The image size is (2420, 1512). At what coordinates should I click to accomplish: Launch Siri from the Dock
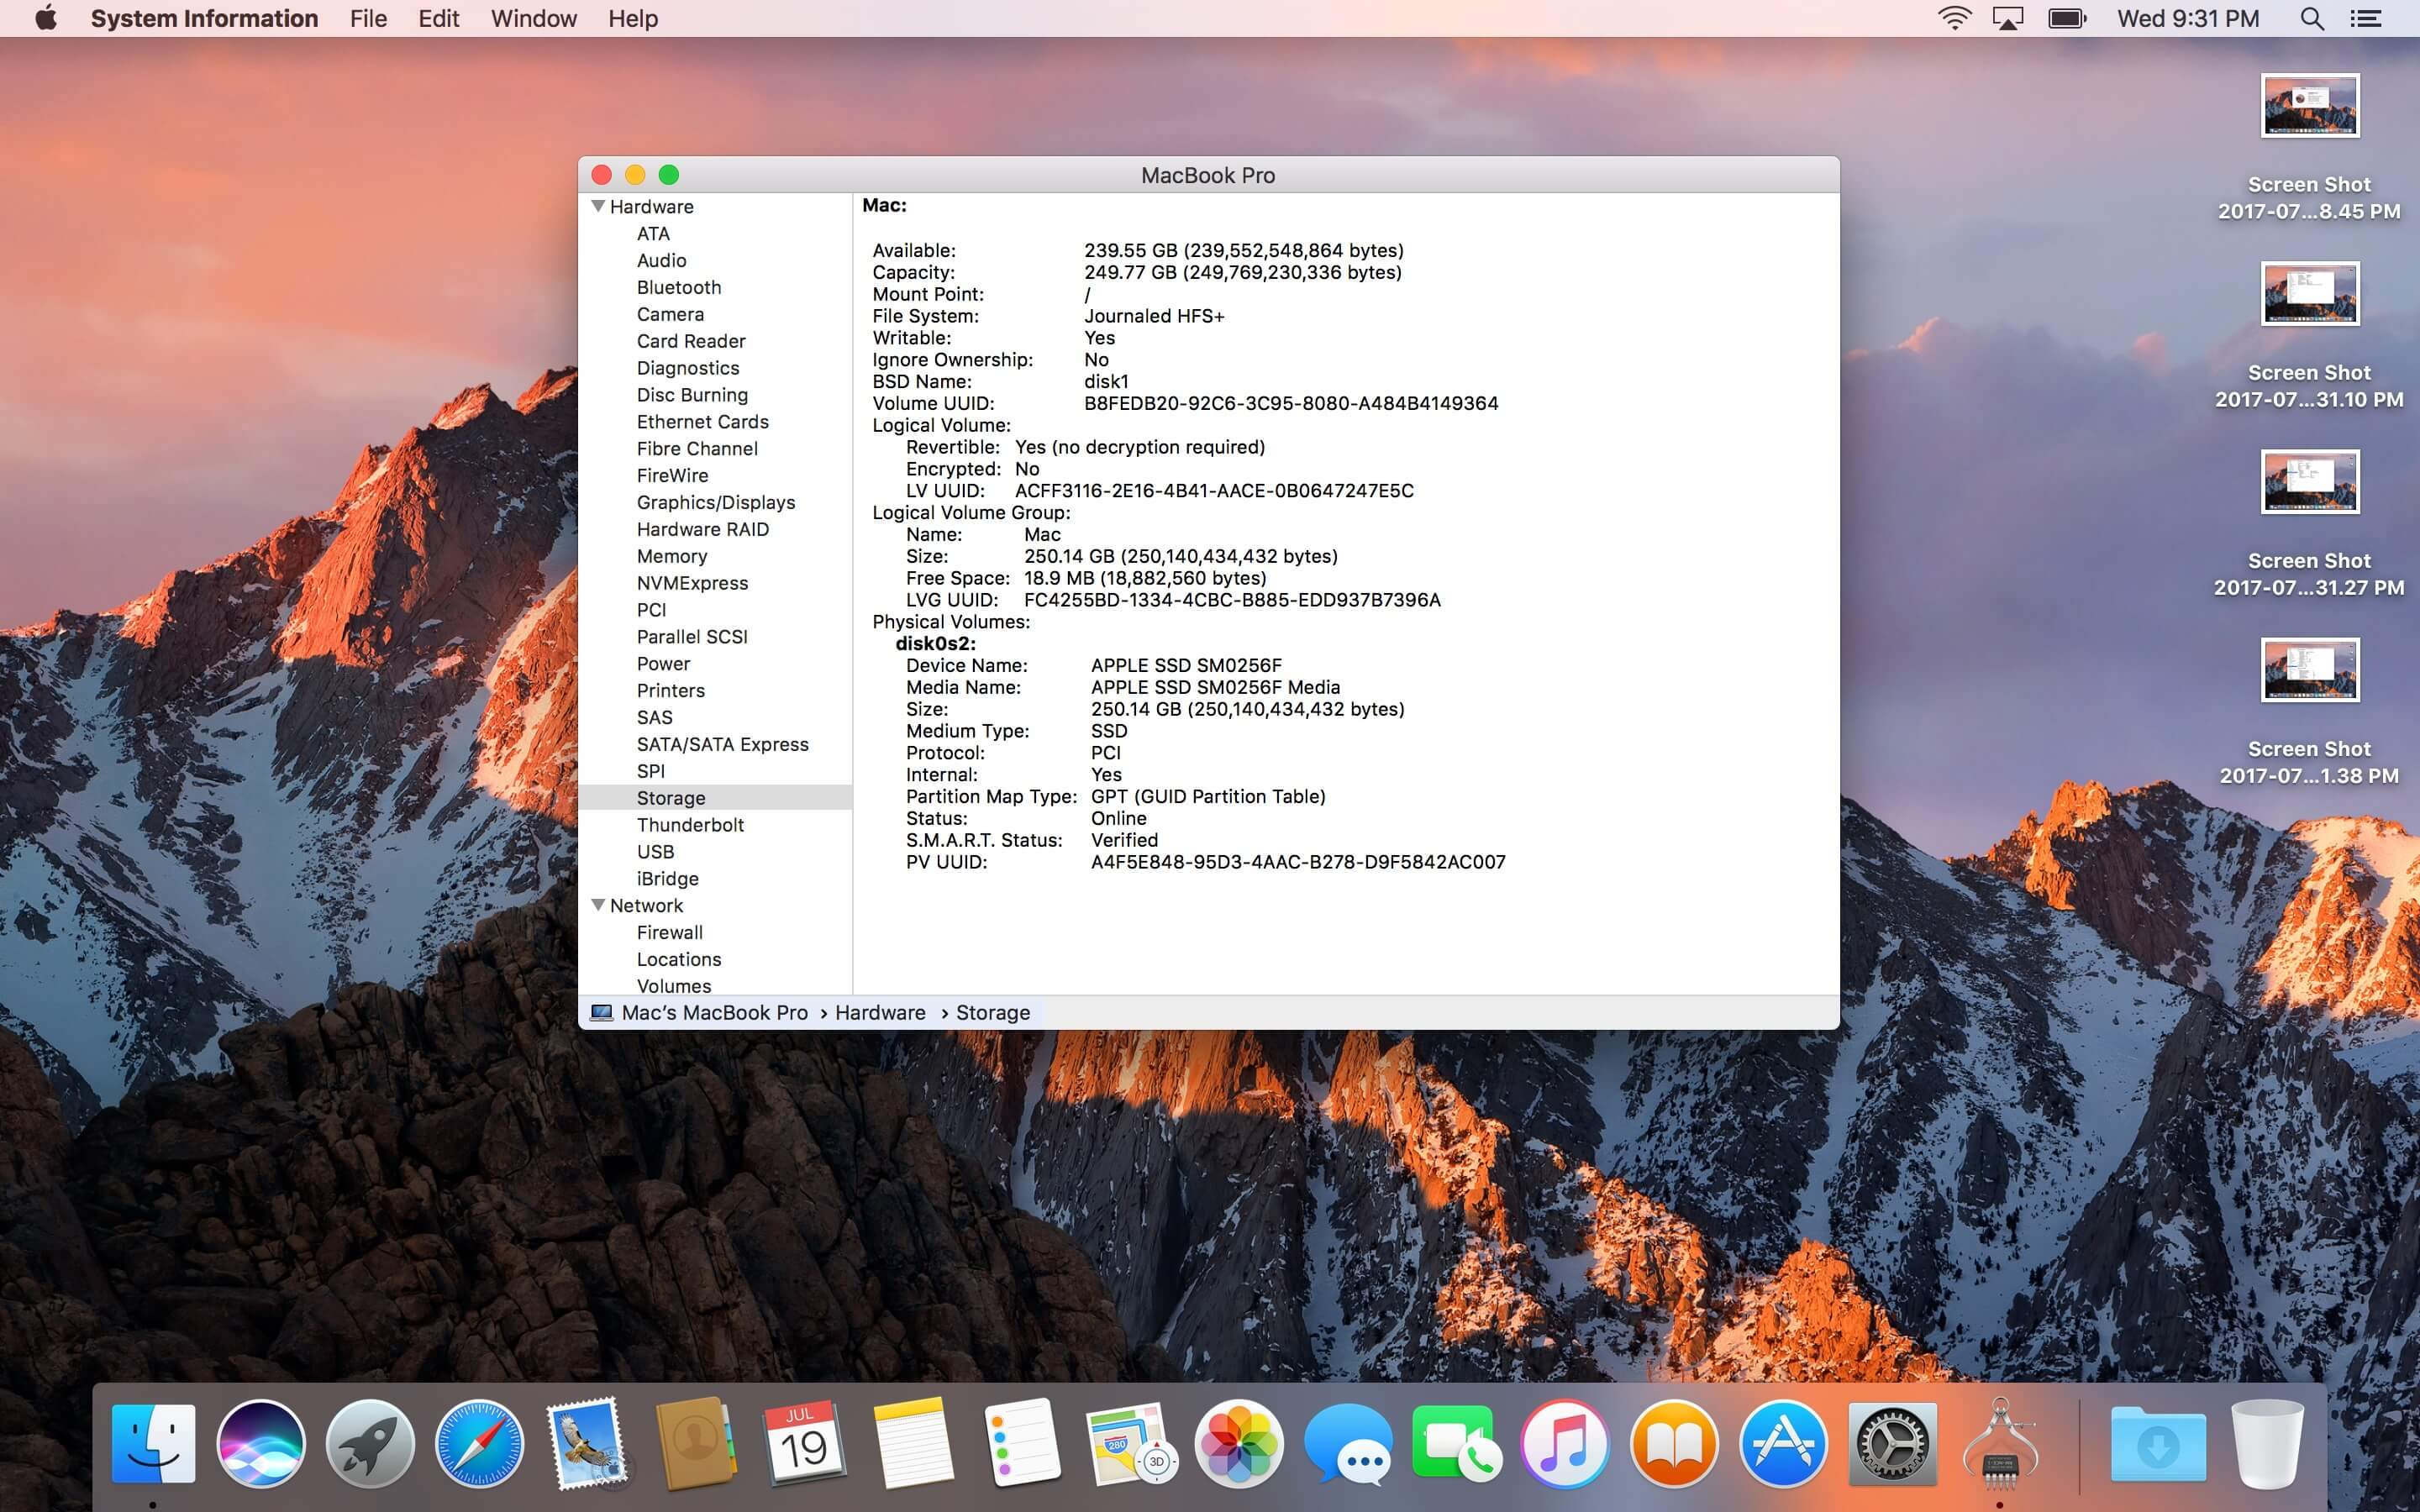point(261,1443)
